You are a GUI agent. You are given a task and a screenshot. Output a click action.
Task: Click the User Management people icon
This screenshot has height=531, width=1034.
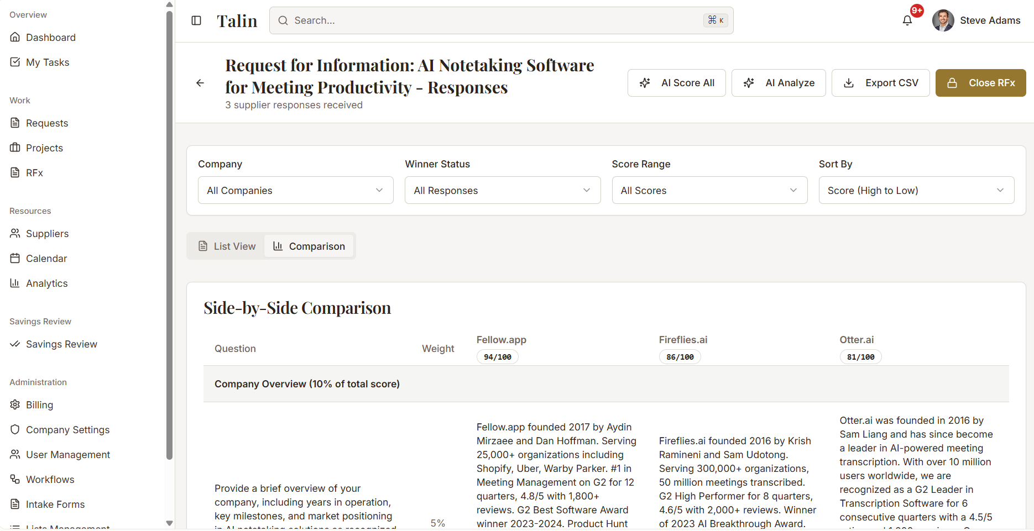point(15,454)
